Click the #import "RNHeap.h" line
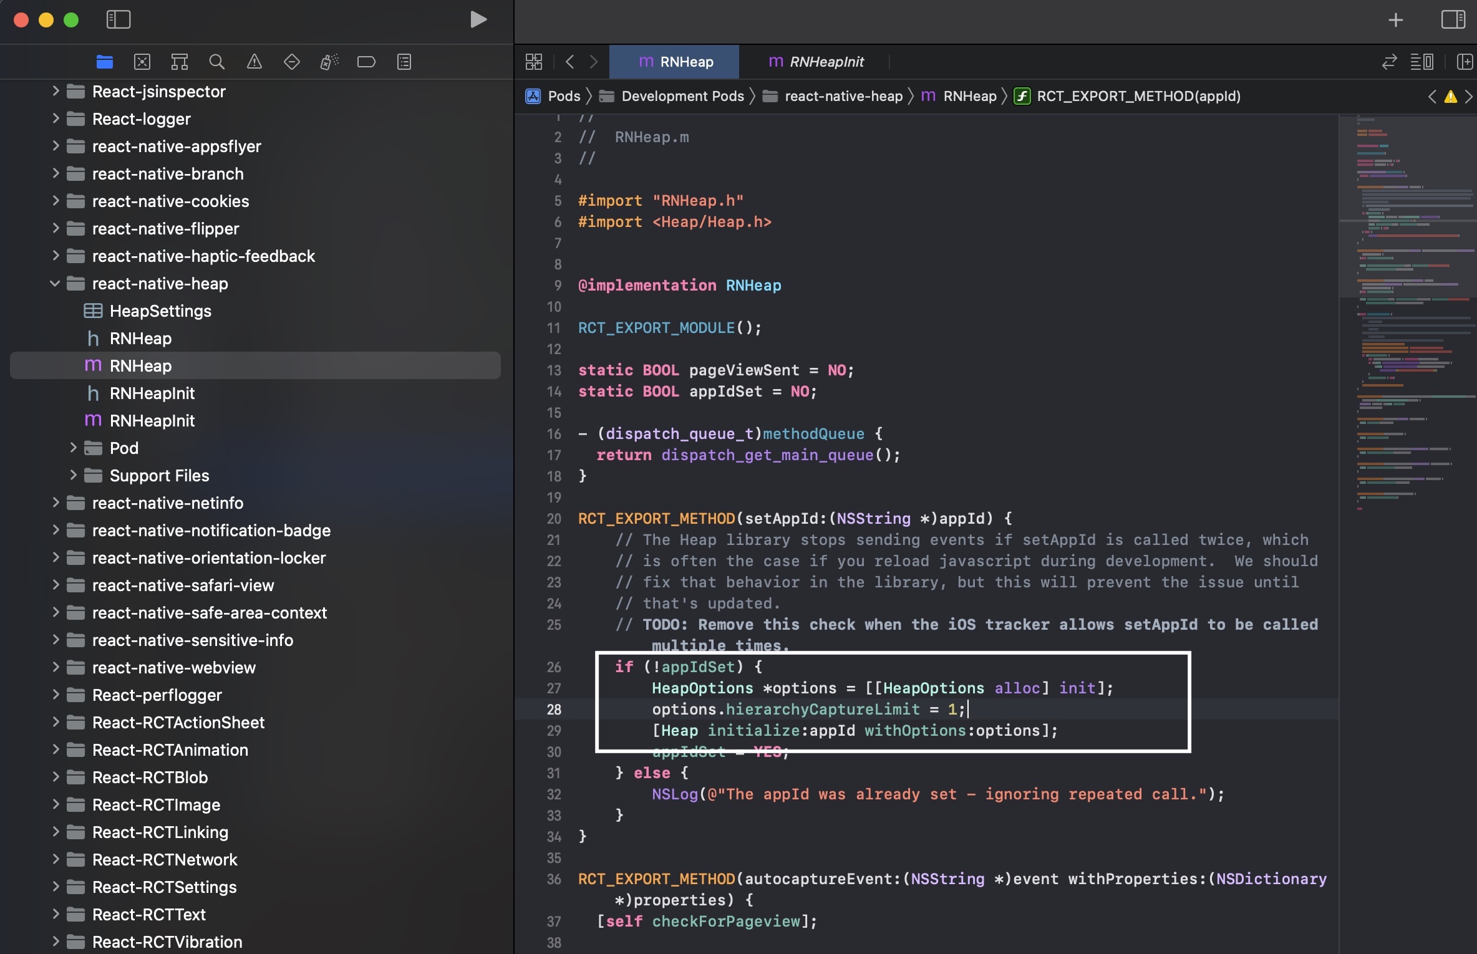The image size is (1477, 954). pyautogui.click(x=661, y=201)
